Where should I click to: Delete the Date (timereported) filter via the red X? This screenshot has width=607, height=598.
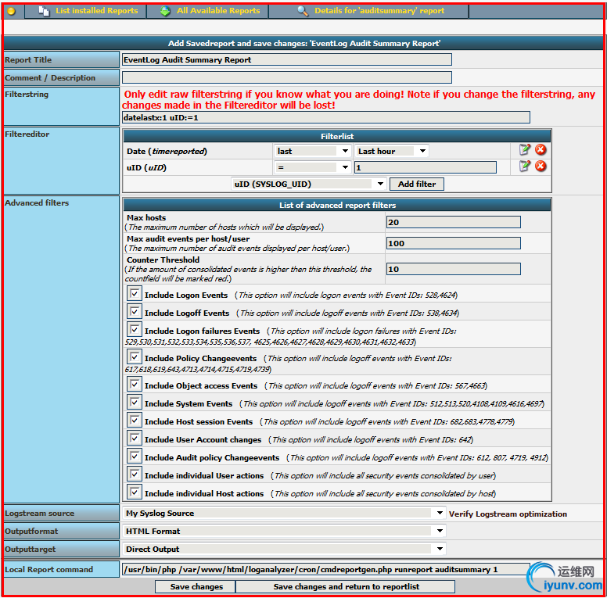pyautogui.click(x=541, y=149)
